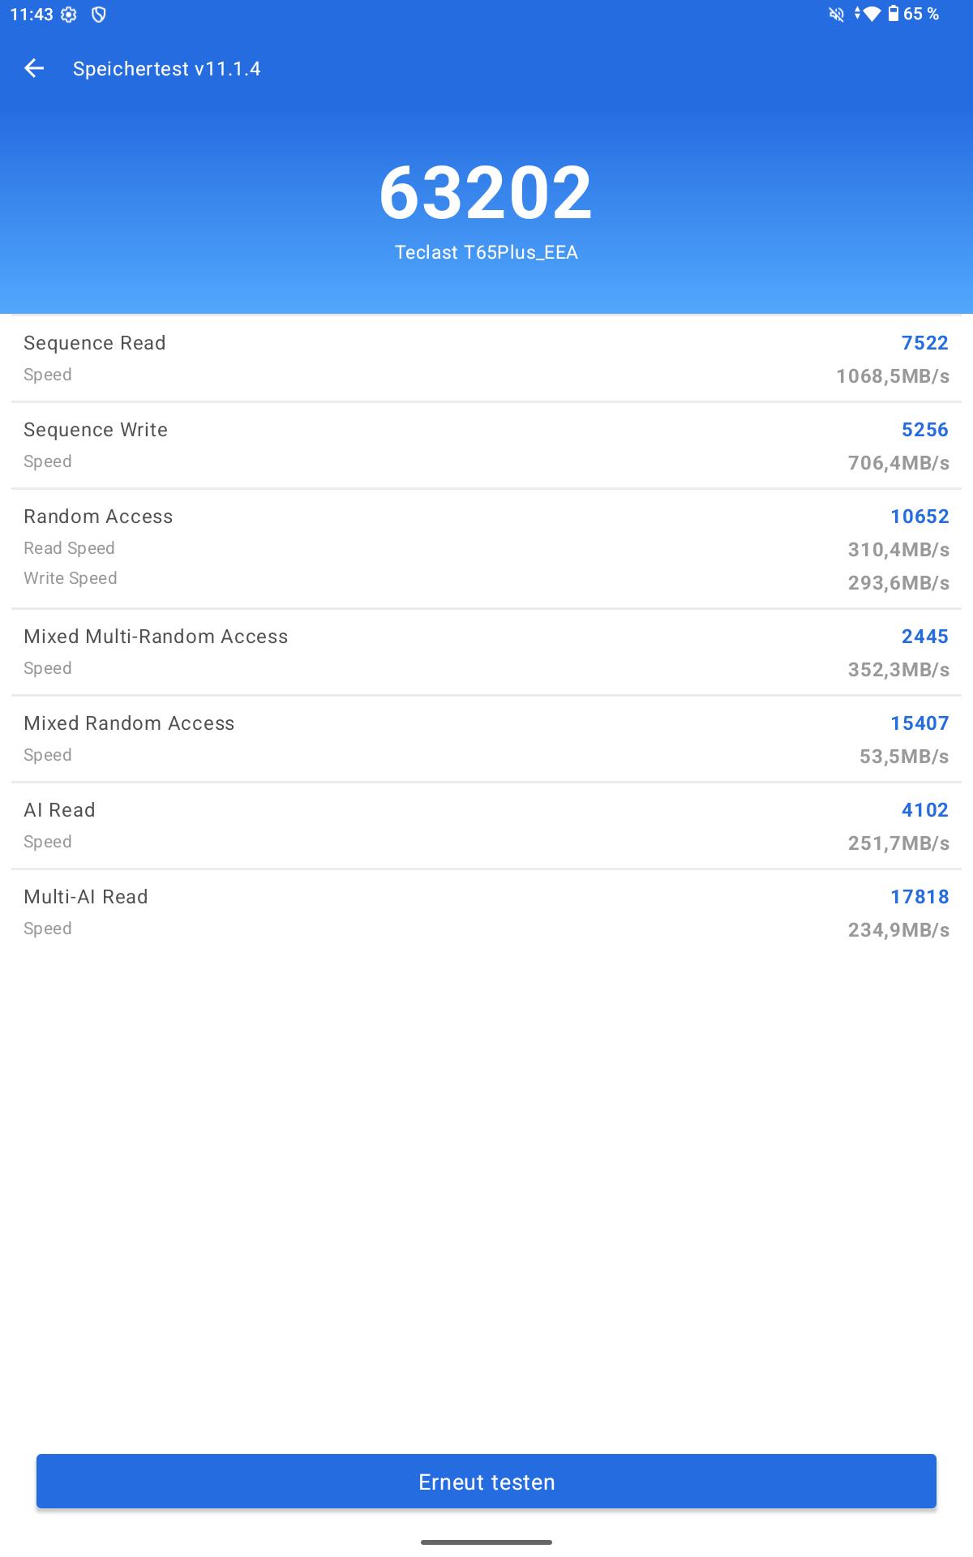The width and height of the screenshot is (973, 1557).
Task: Tap the Multi-AI Read score 17818
Action: 919,897
